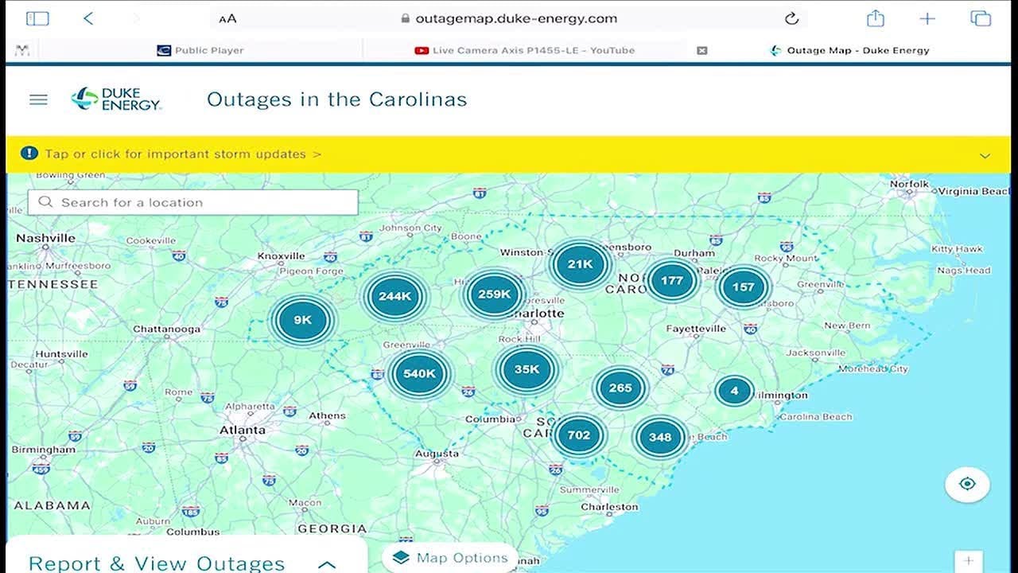Expand Report & View Outages panel chevron
Screen dimensions: 1018x573
tap(327, 564)
